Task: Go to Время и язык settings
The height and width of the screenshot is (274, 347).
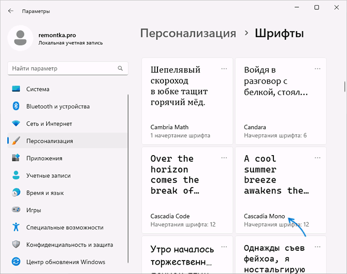Action: 67,193
